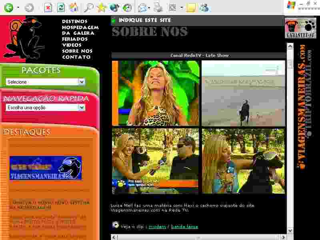The height and width of the screenshot is (240, 320).
Task: Expand the Edit icon dropdown arrow
Action: click(x=181, y=8)
